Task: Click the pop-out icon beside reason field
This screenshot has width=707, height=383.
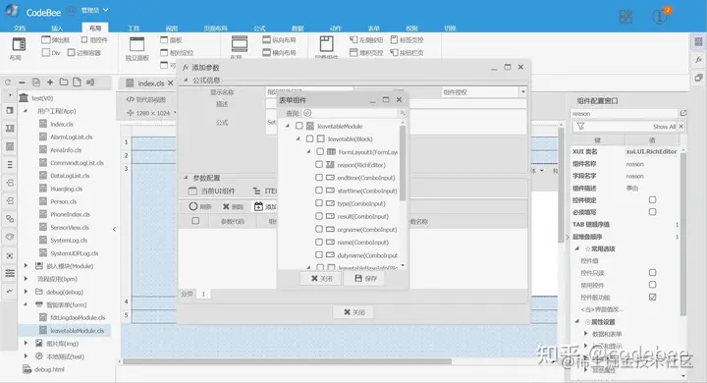Action: [683, 113]
